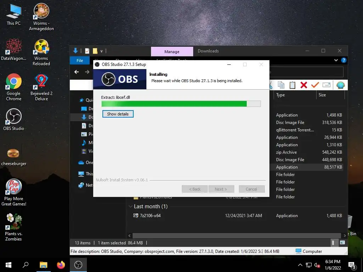Click the greyed < Back button in installer
The height and width of the screenshot is (272, 363).
195,189
